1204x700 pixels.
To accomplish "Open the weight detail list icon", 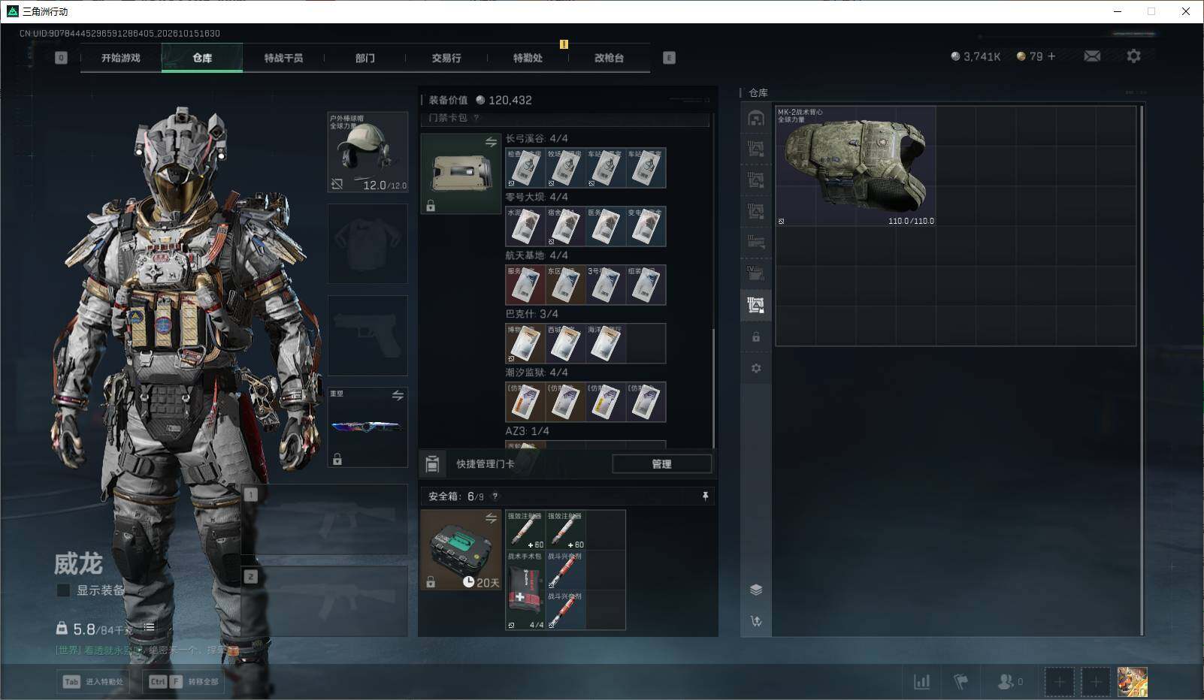I will 149,628.
